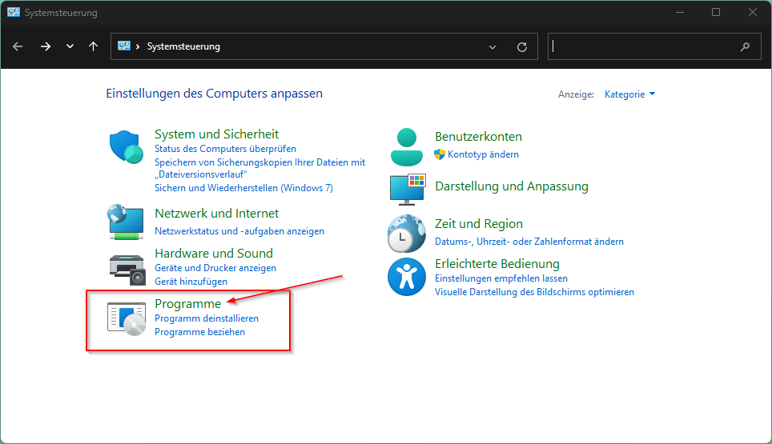Open the Zeit und Region clock icon
772x444 pixels.
[x=407, y=234]
